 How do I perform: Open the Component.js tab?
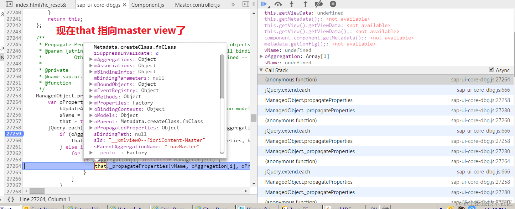(x=147, y=5)
